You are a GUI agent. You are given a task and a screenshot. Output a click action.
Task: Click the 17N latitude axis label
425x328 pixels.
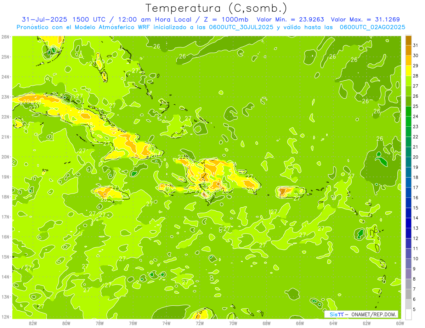click(5, 217)
